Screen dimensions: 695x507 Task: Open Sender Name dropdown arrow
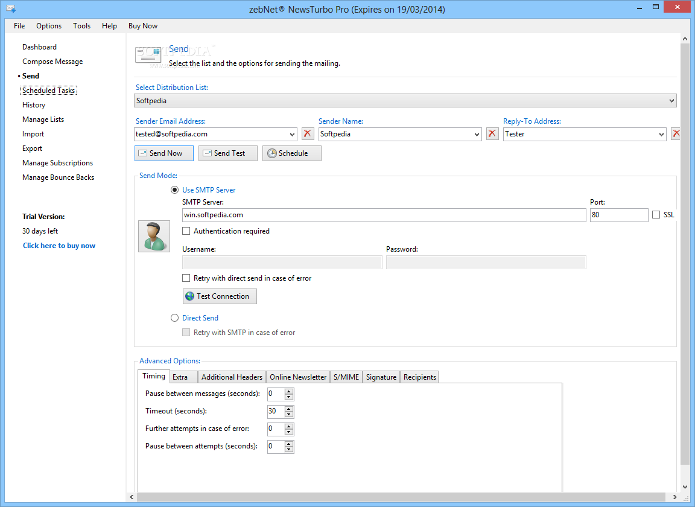click(477, 134)
